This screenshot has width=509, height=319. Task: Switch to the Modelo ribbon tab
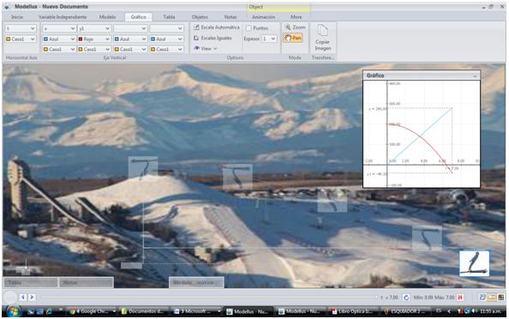(107, 17)
